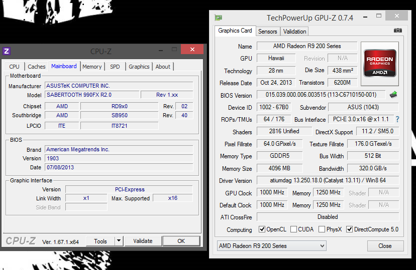Click the Subvendor field ASUS (1043)

(x=363, y=107)
